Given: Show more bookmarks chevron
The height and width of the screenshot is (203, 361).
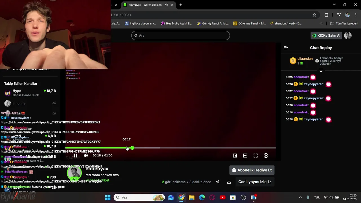Looking at the screenshot, I should pos(321,23).
